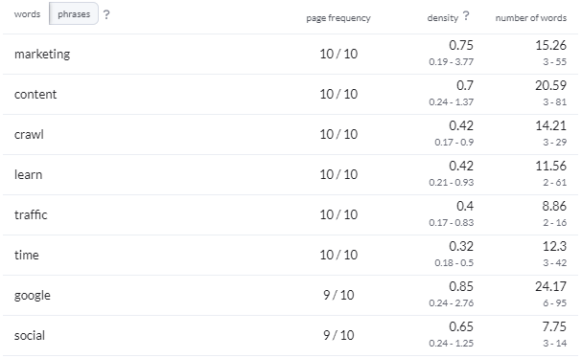The height and width of the screenshot is (358, 582).
Task: Select the marketing keyword row
Action: point(291,55)
